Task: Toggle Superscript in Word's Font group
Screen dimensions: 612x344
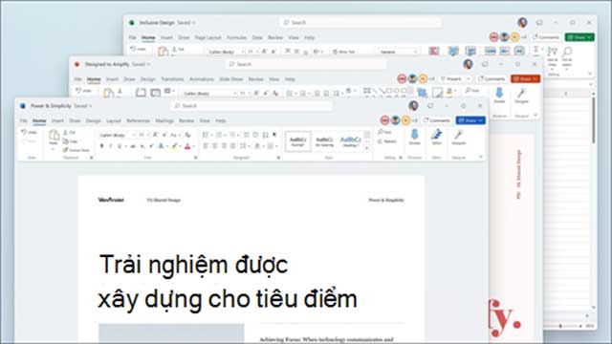Action: click(x=151, y=146)
